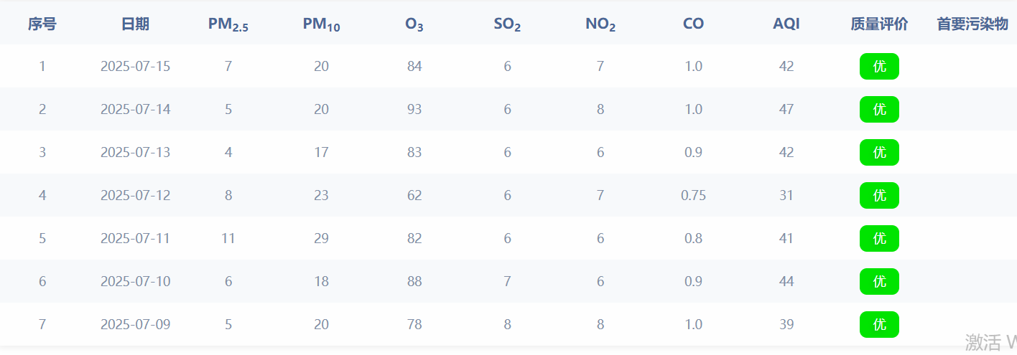Click the date 2025-07-11 in row 5
The width and height of the screenshot is (1017, 355).
(135, 239)
